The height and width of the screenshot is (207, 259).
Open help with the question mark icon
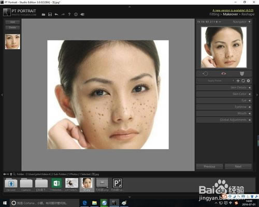tap(69, 14)
